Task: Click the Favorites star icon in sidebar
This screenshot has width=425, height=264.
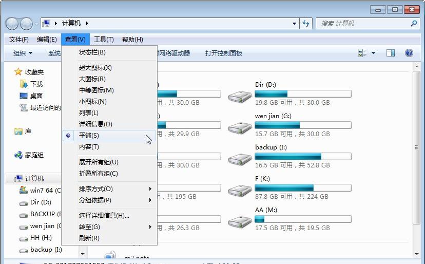Action: [18, 72]
